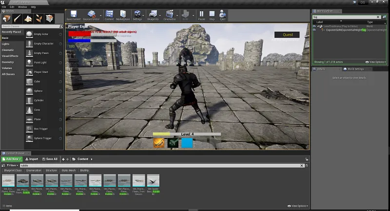Expand the Source Control dropdown arrow
This screenshot has width=390, height=211.
point(101,16)
